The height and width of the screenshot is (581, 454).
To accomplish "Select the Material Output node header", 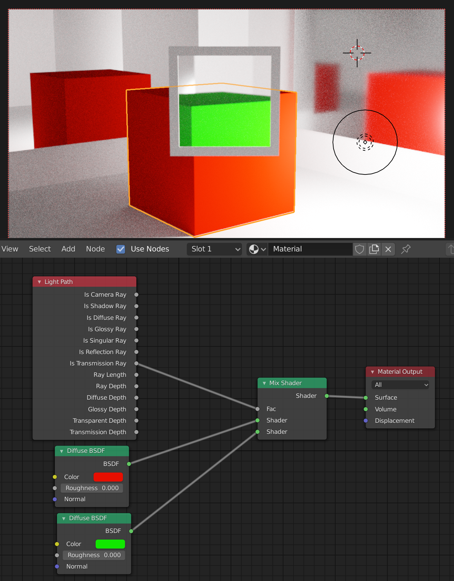I will coord(400,372).
